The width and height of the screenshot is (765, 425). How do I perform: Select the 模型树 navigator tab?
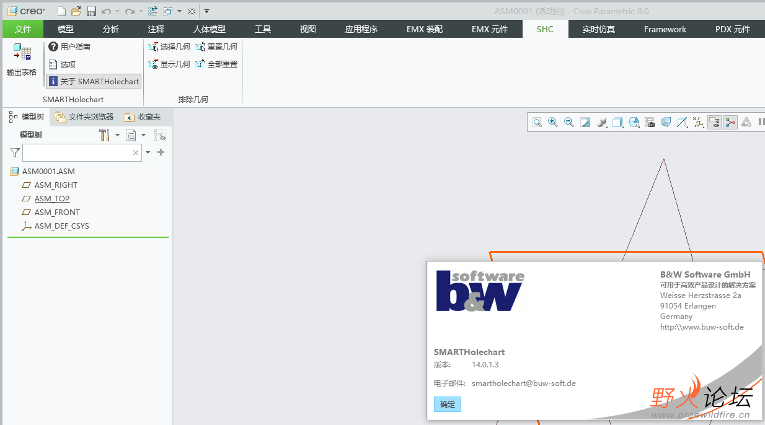[27, 116]
